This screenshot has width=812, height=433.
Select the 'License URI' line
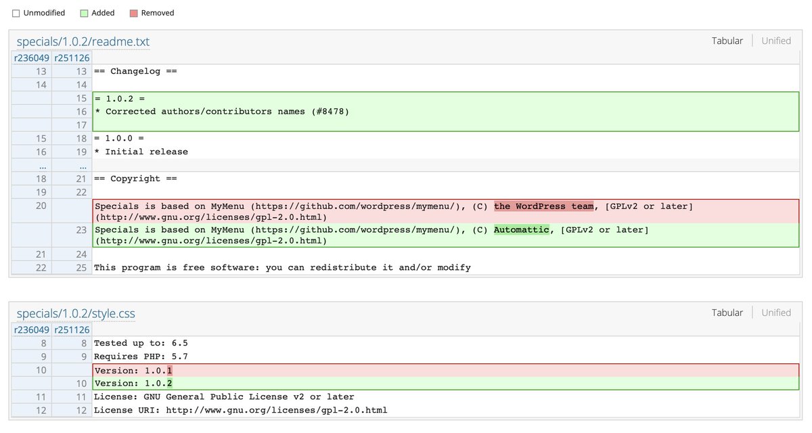pos(445,411)
